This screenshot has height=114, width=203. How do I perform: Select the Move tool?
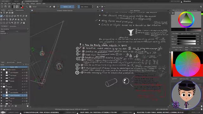(x=4, y=20)
